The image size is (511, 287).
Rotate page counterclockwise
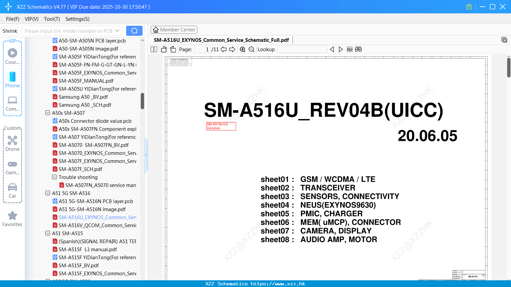pyautogui.click(x=164, y=49)
